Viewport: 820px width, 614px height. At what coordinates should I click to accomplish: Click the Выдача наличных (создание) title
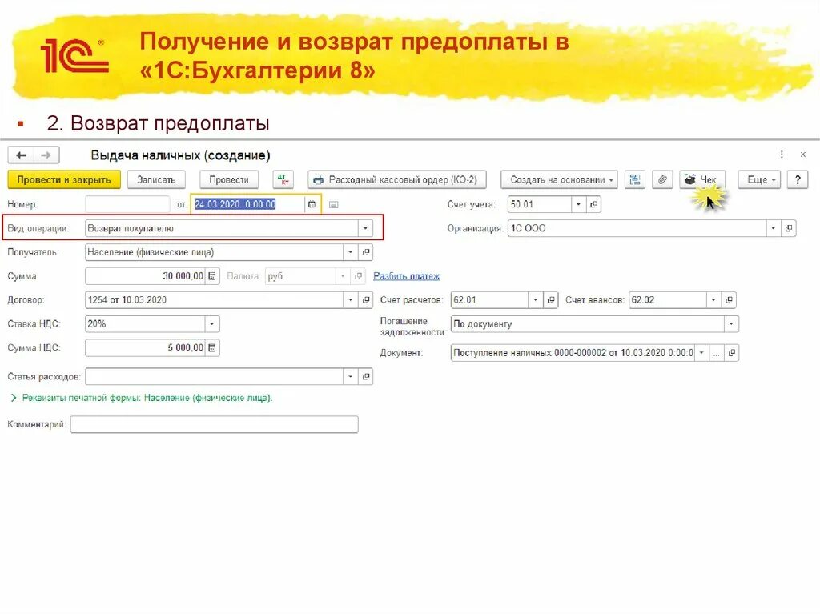pyautogui.click(x=180, y=155)
